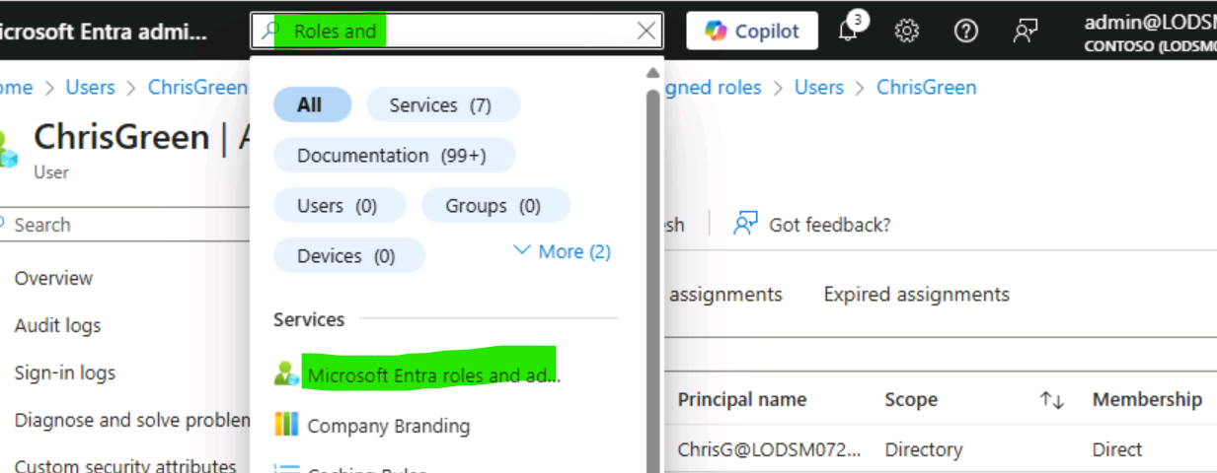1217x473 pixels.
Task: Click the 'Roles and' search input field
Action: click(459, 32)
